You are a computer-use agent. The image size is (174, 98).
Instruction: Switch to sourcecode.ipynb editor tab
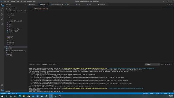click(57, 4)
